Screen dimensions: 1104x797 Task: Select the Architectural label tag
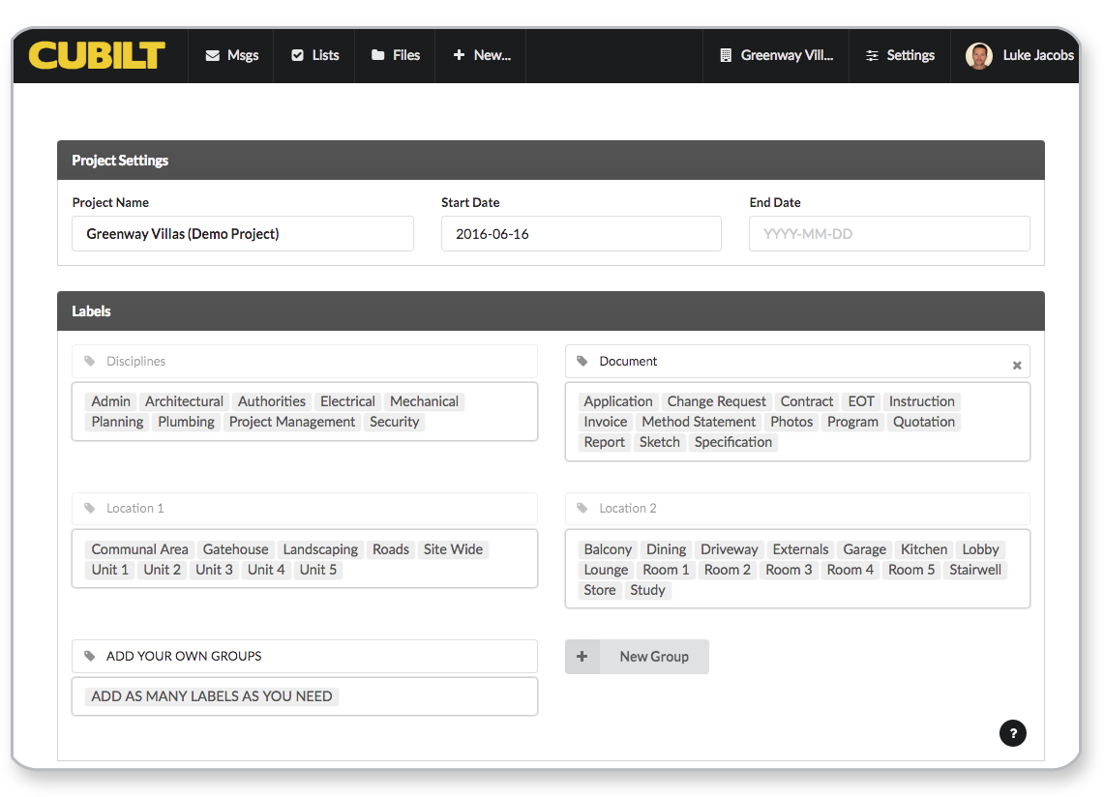(x=184, y=401)
